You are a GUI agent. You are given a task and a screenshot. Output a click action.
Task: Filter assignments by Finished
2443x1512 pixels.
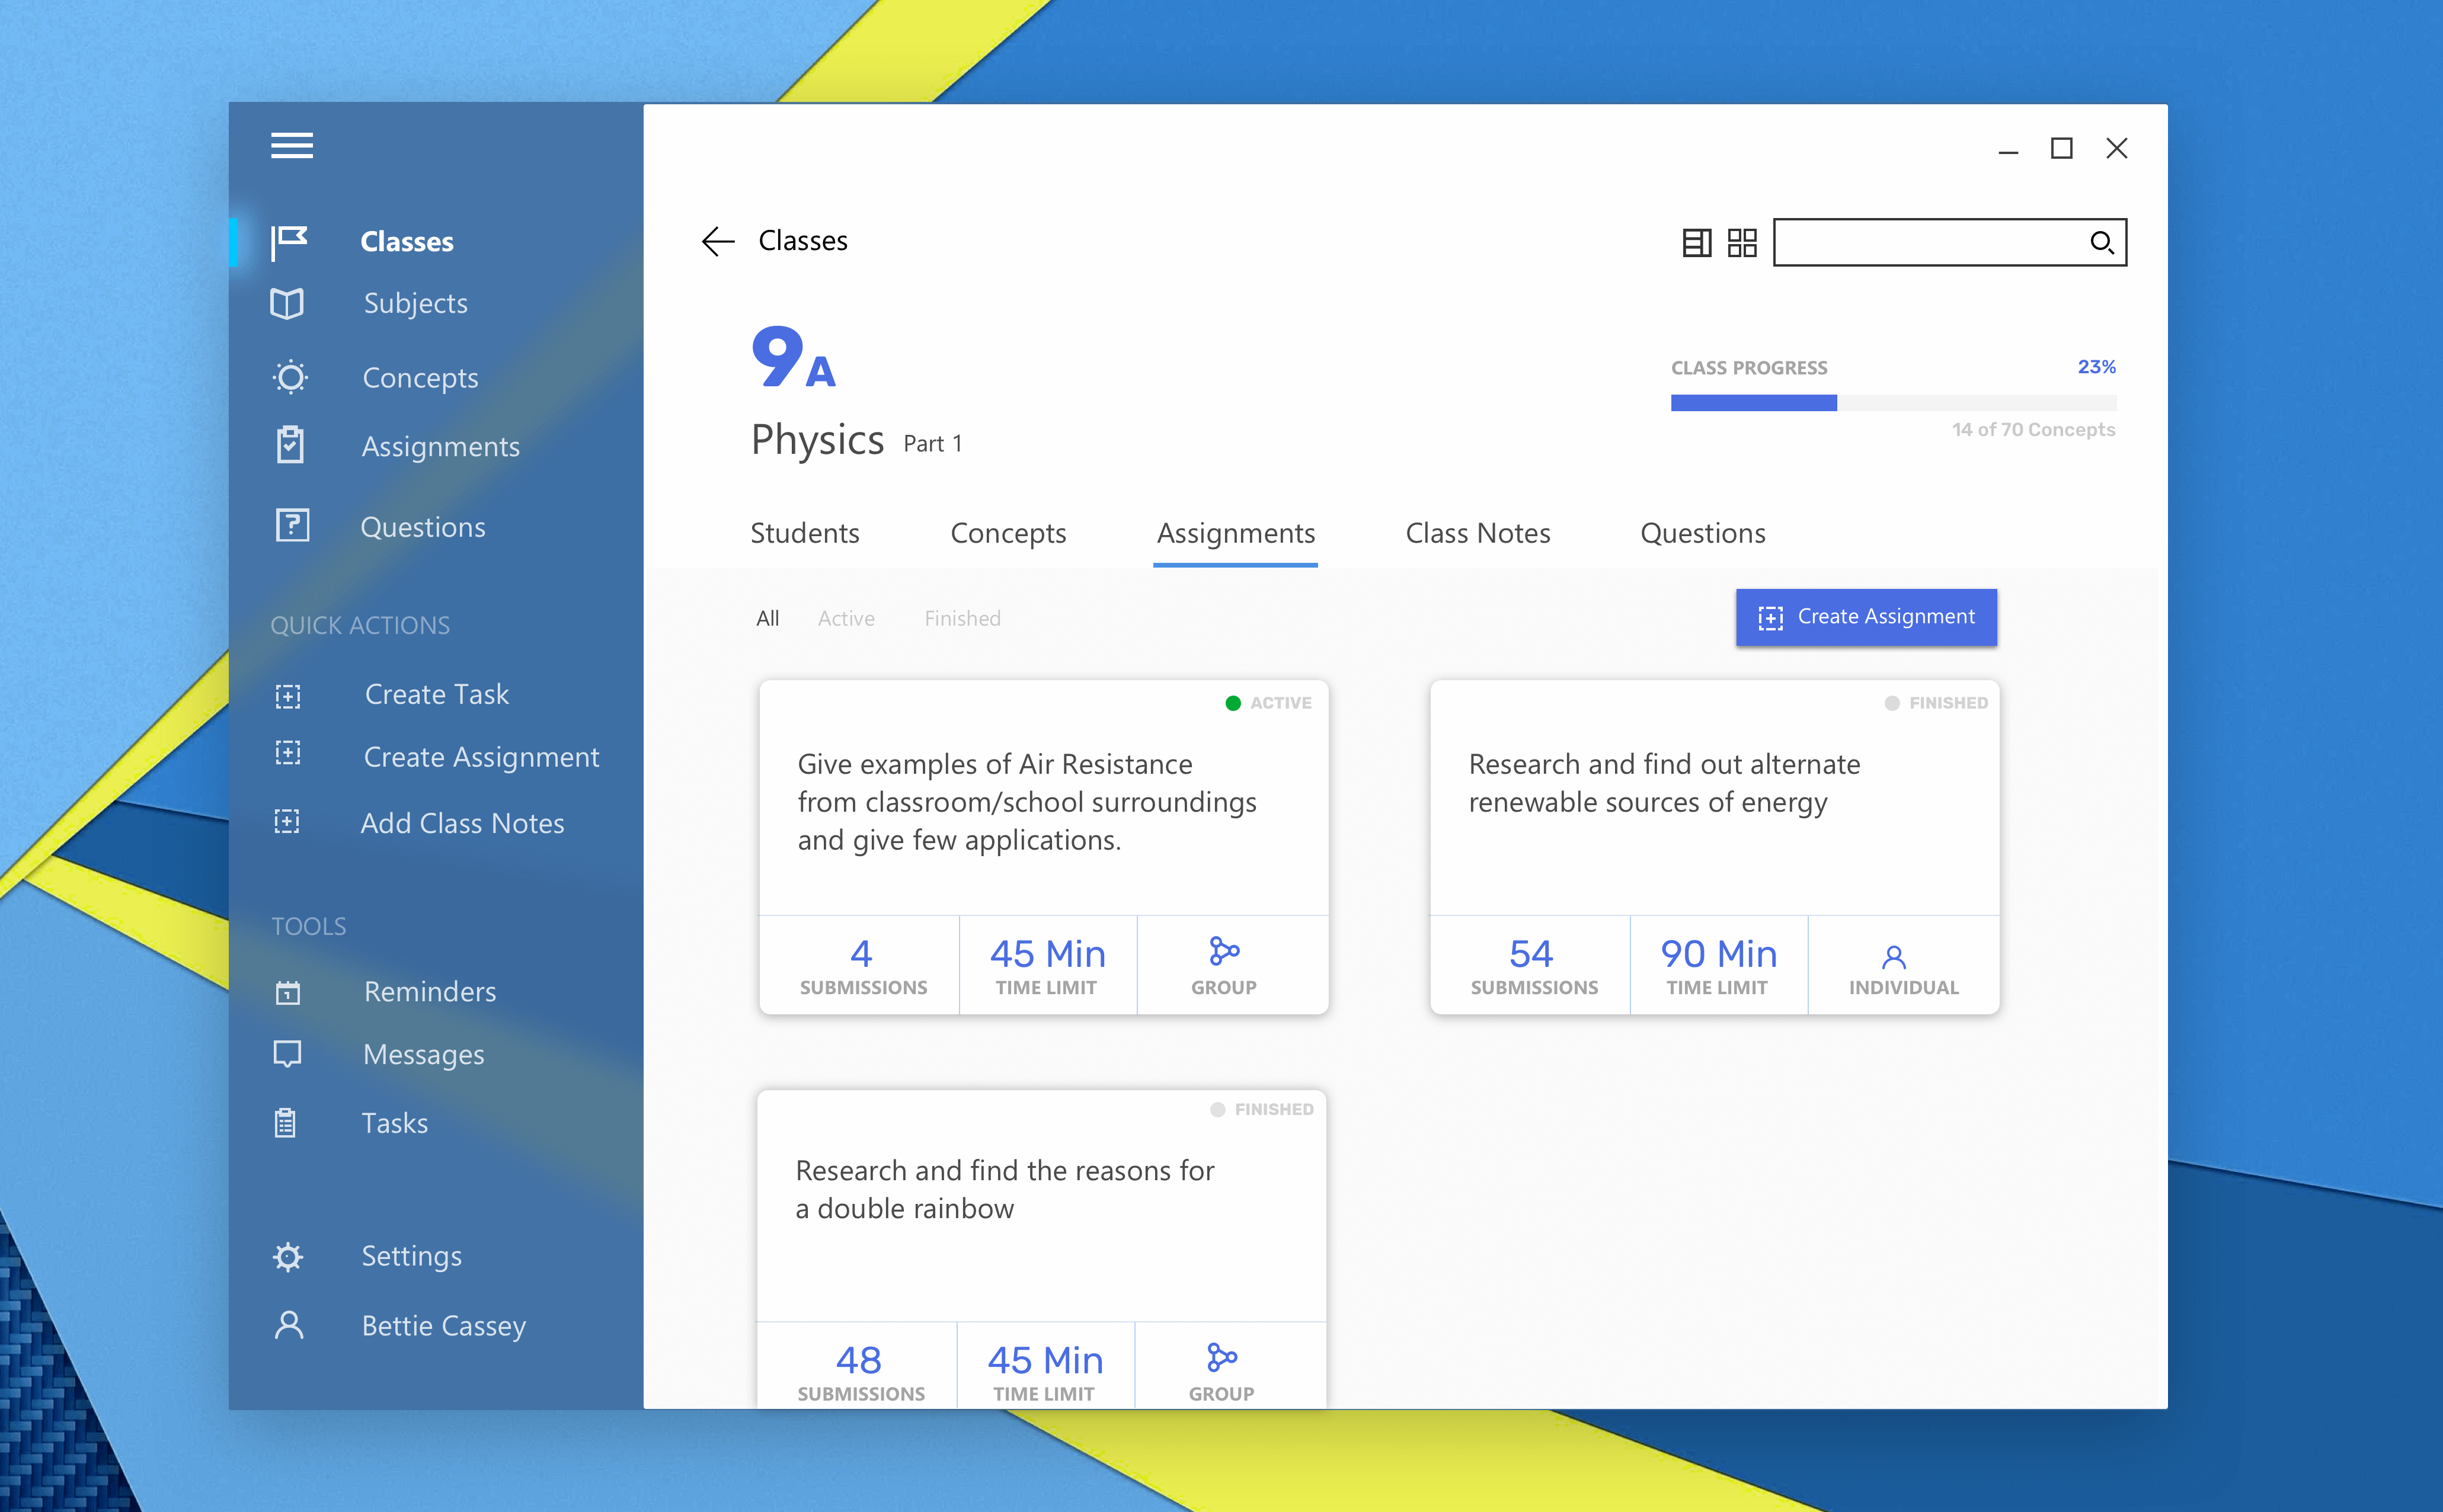(x=961, y=618)
